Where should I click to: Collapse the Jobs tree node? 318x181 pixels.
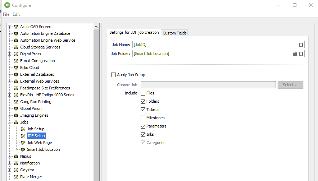[x=10, y=122]
